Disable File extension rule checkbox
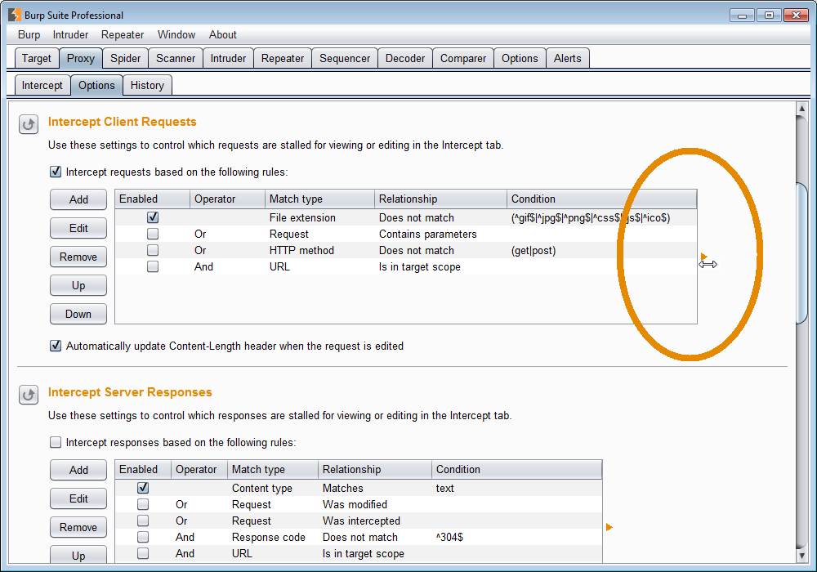The height and width of the screenshot is (572, 817). 153,217
